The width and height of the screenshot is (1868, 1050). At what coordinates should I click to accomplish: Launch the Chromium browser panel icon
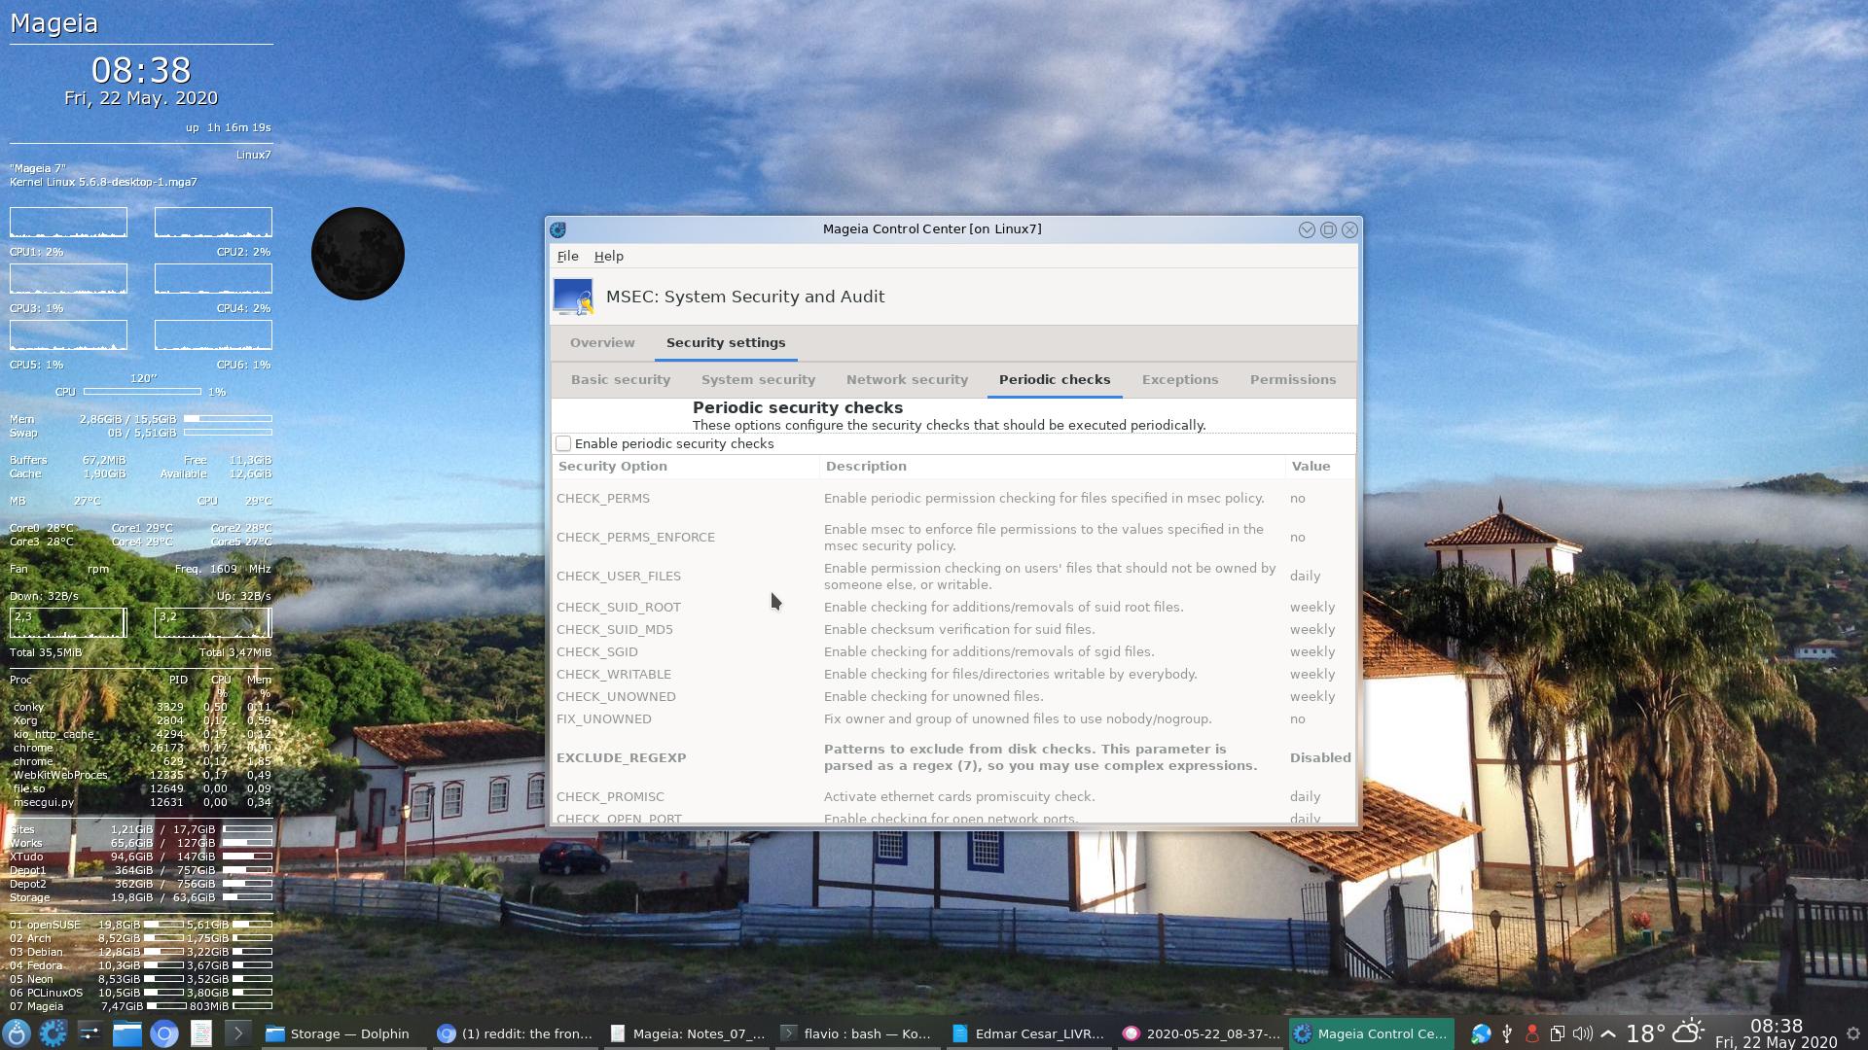(163, 1033)
